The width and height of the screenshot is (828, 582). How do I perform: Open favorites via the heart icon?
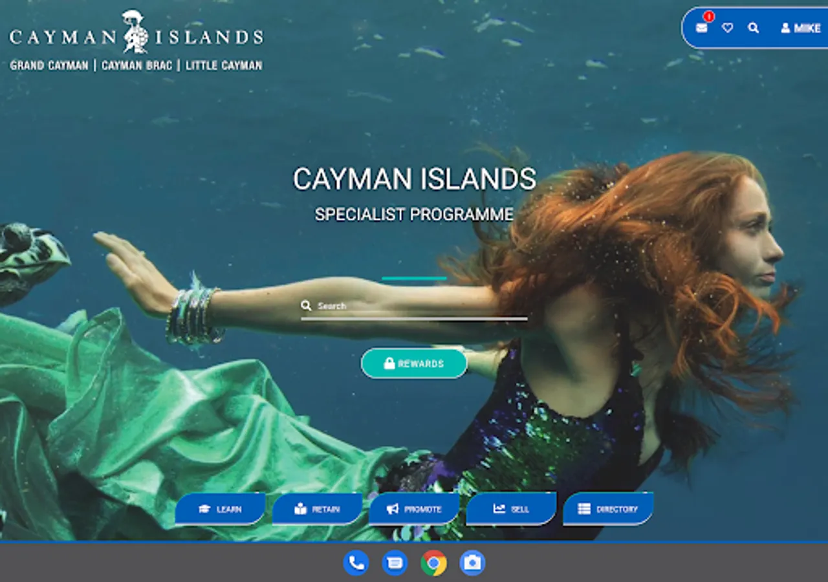click(727, 28)
